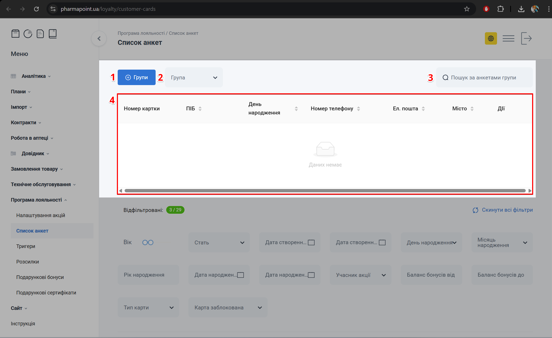Viewport: 552px width, 338px height.
Task: Sort by Номер телефону column
Action: pos(358,109)
